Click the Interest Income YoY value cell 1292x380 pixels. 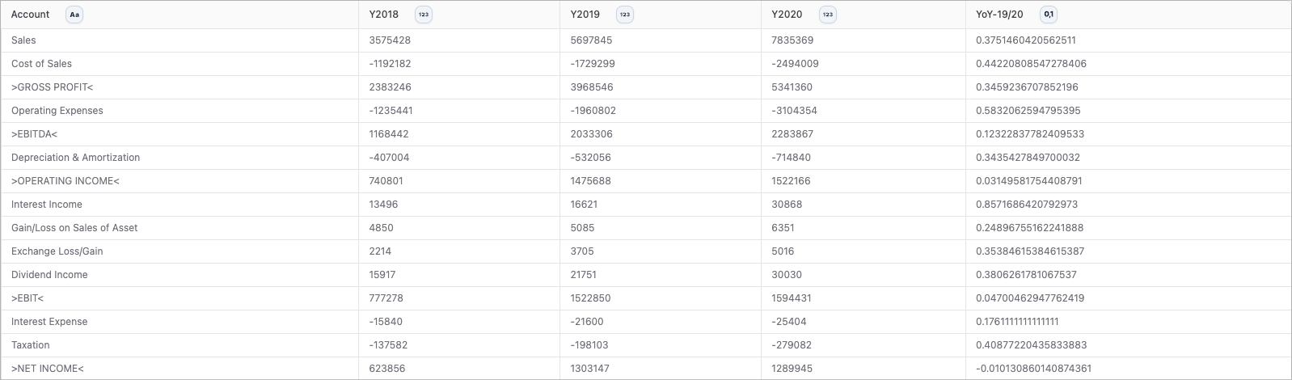1128,205
